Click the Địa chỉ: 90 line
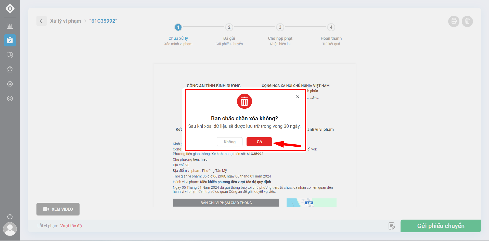 [181, 165]
